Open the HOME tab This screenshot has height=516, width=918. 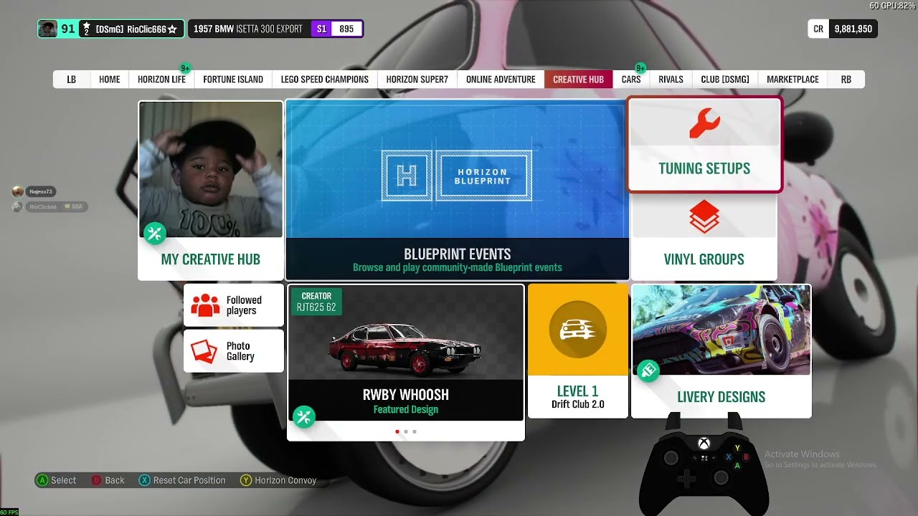coord(110,80)
